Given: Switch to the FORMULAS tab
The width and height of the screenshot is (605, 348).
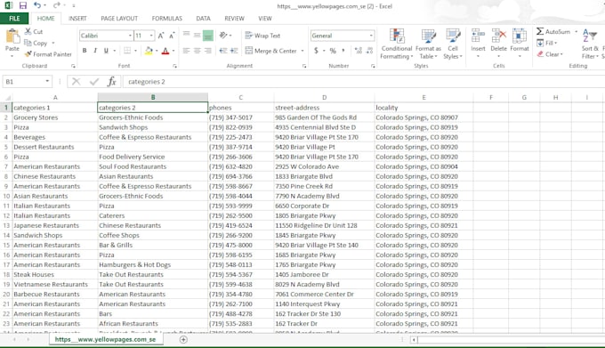Looking at the screenshot, I should 166,18.
